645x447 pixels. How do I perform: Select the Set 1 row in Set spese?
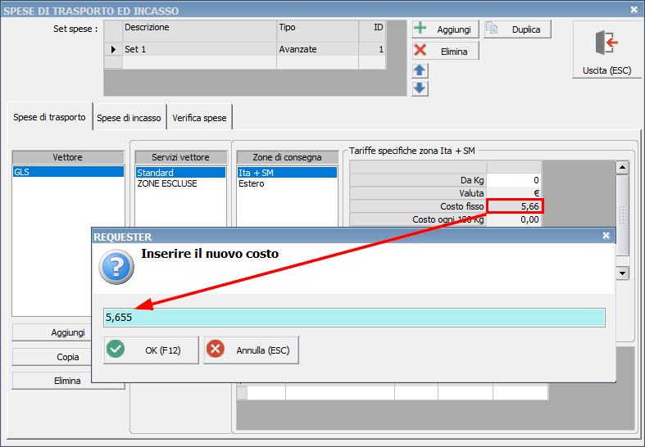(x=245, y=49)
